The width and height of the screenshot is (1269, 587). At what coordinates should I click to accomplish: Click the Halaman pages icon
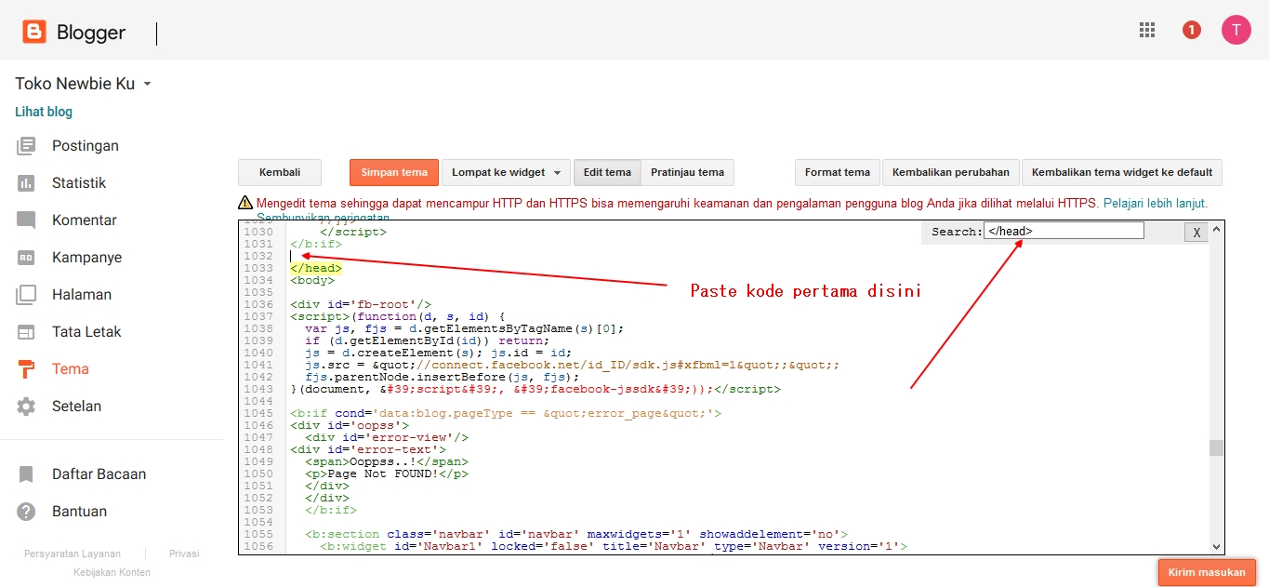coord(26,295)
